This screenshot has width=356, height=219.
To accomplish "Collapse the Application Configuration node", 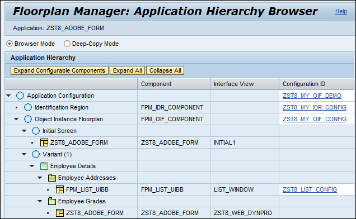I will coord(8,96).
